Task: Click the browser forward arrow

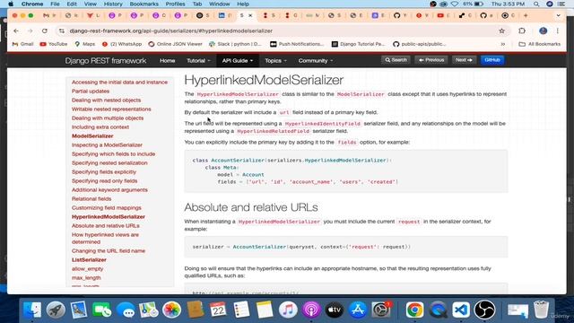Action: [x=30, y=31]
